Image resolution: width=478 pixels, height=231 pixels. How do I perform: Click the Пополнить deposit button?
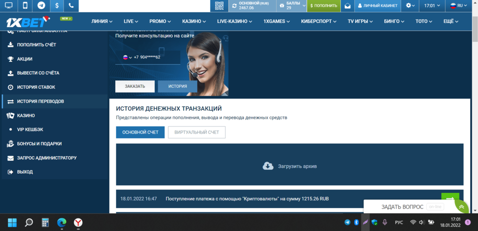pos(324,5)
